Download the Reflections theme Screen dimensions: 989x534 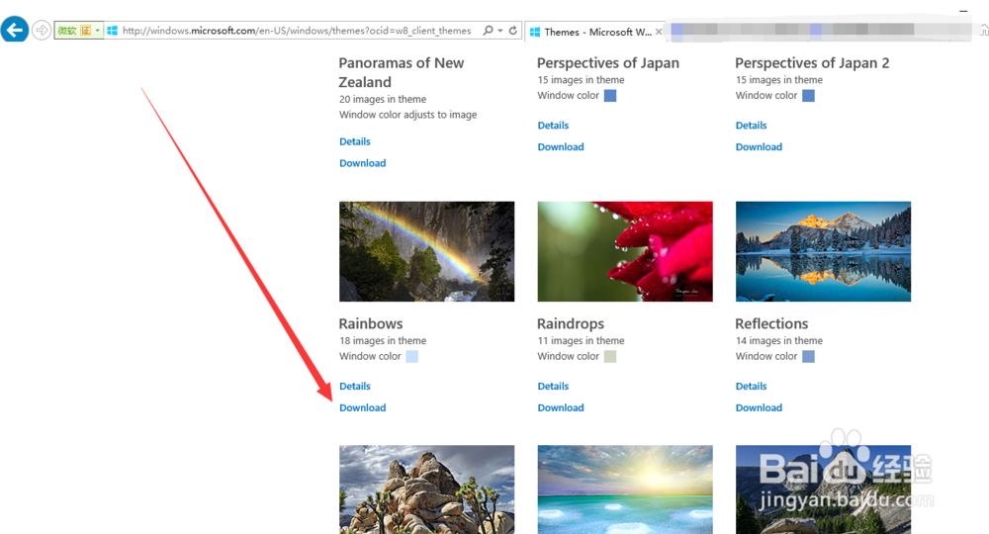pos(759,407)
